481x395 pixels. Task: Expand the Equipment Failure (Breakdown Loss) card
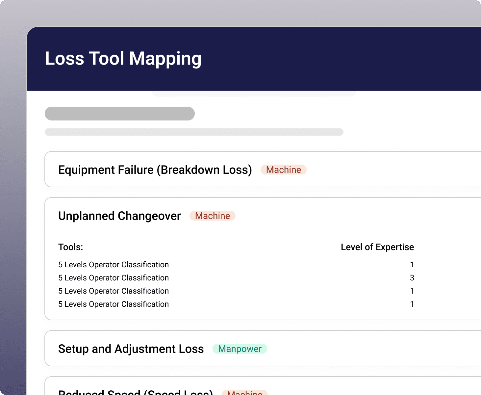(x=155, y=170)
